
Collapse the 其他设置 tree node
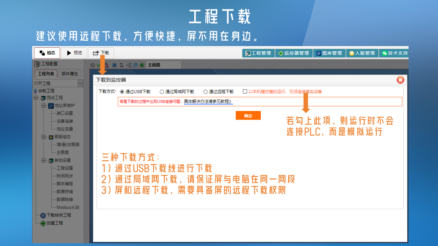(43, 160)
